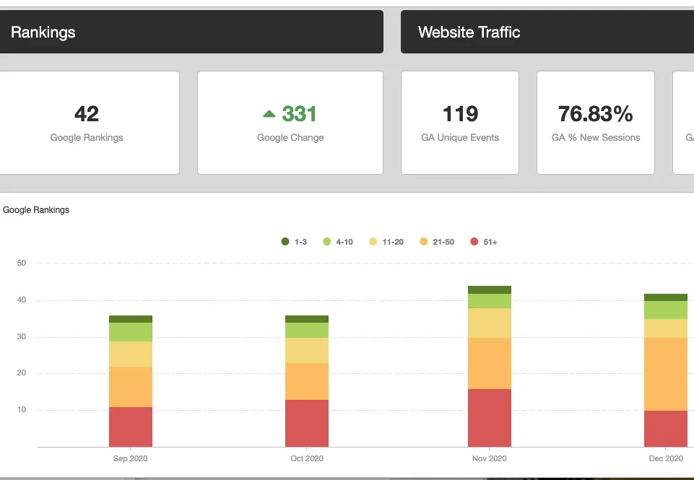Screen dimensions: 694x480
Task: Open the GA Unique Events card
Action: point(460,123)
